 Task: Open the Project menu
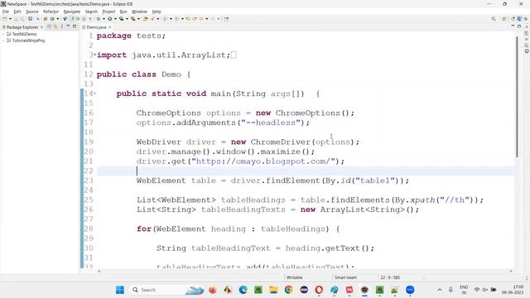(x=108, y=12)
